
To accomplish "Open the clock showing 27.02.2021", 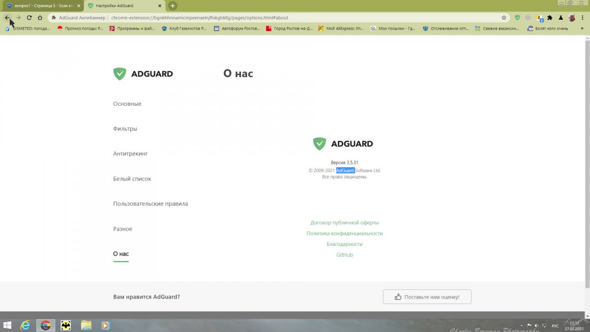I will (x=574, y=326).
